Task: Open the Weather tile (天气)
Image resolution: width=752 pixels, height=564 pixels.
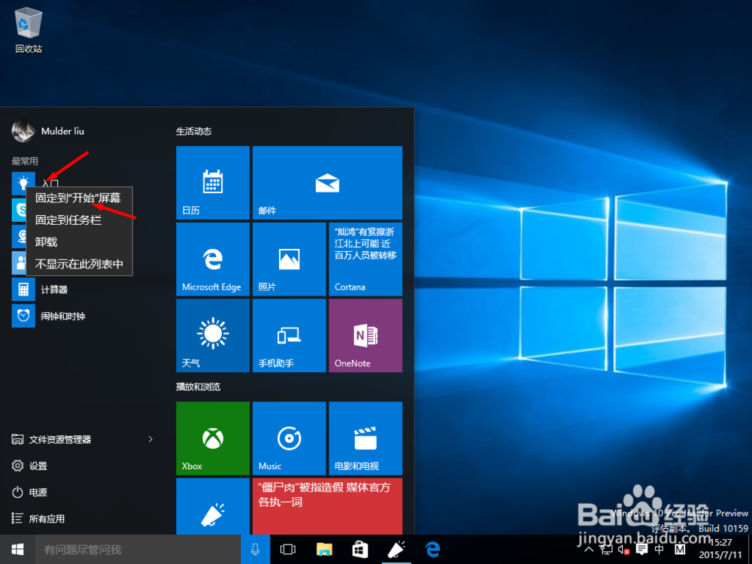Action: click(213, 335)
